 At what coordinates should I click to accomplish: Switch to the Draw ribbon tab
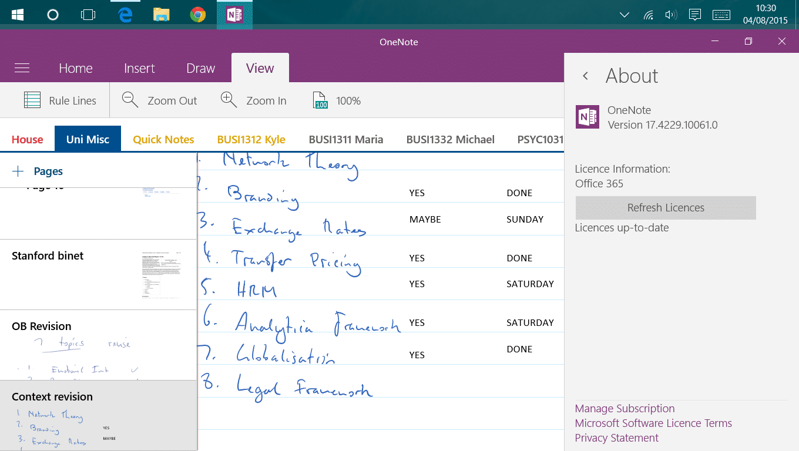click(x=201, y=68)
